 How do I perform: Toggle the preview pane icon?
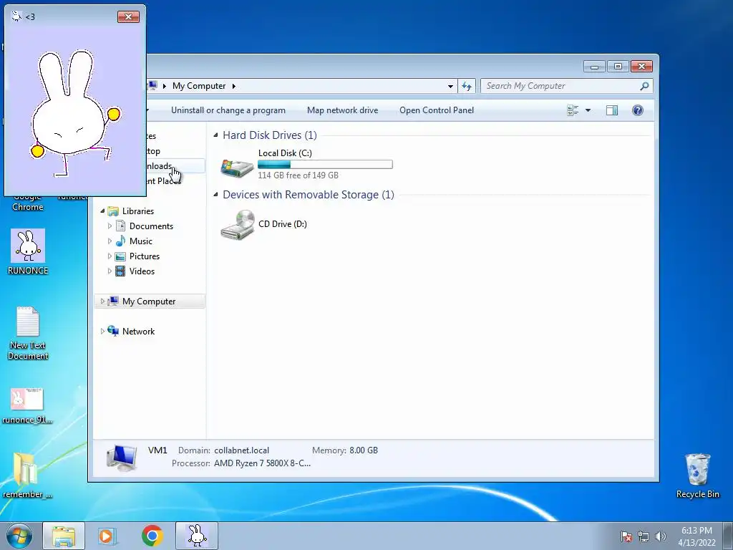612,110
